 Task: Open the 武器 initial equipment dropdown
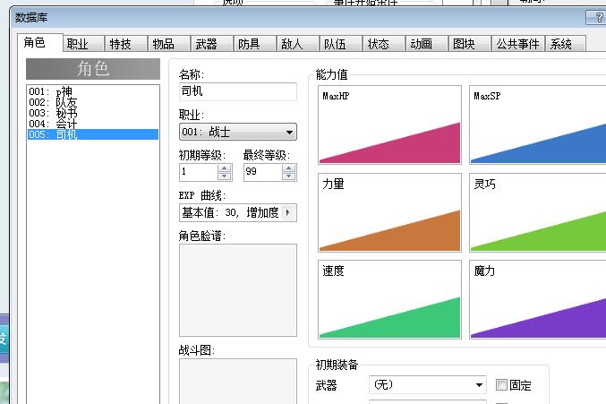click(x=428, y=384)
